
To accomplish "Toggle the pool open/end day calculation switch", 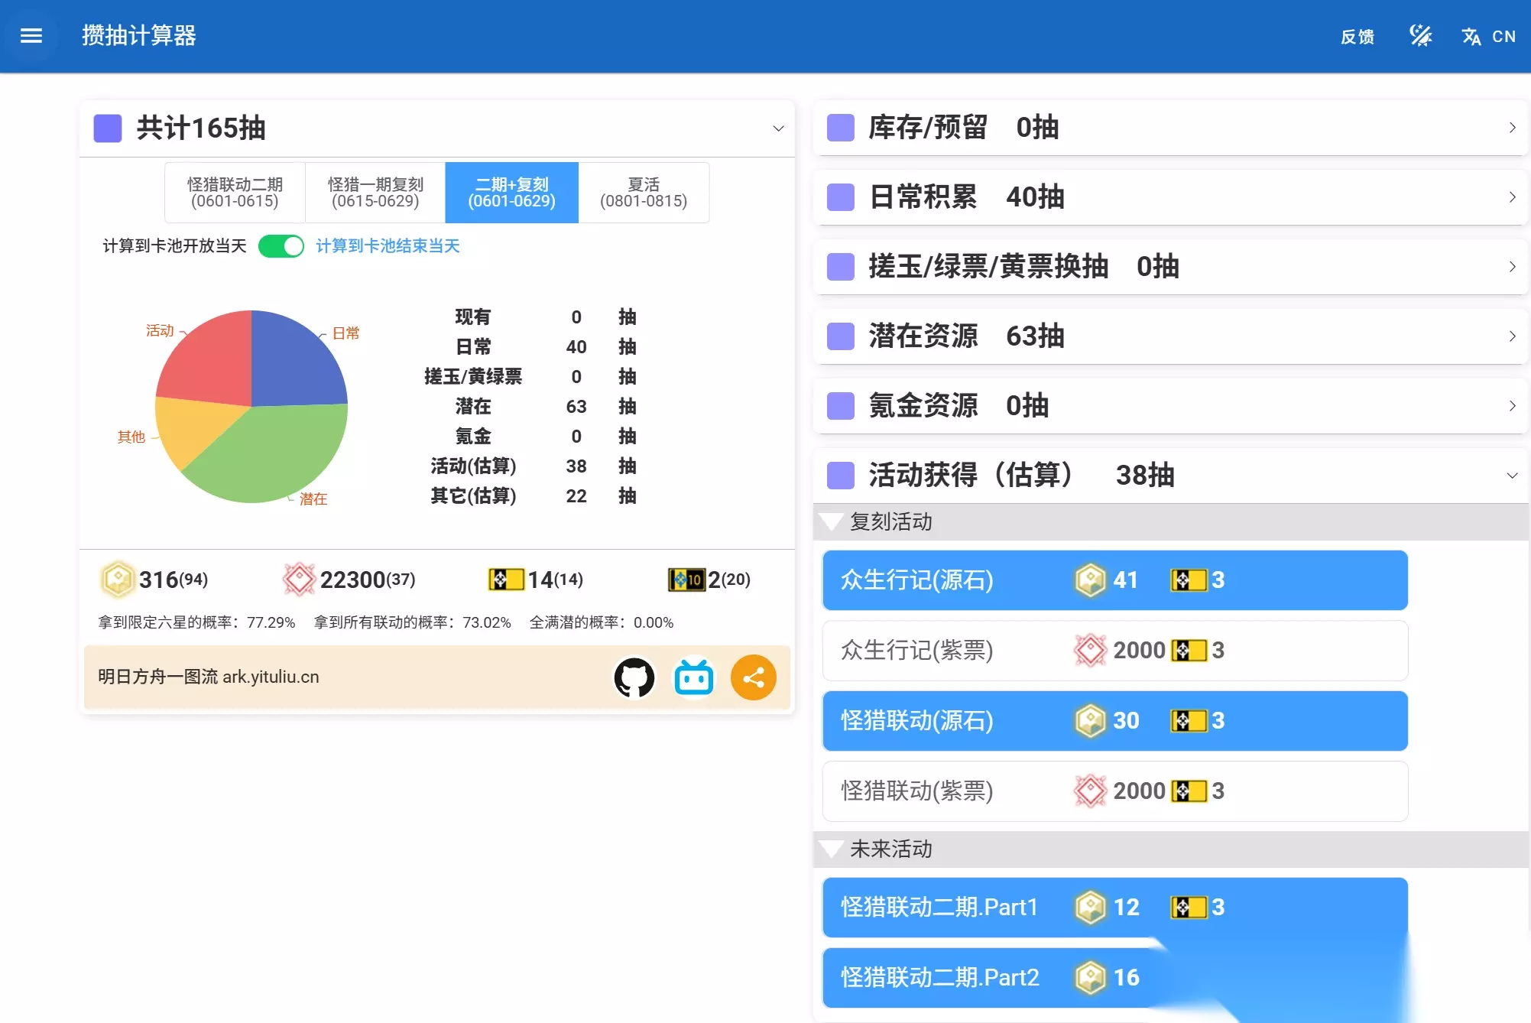I will tap(281, 246).
